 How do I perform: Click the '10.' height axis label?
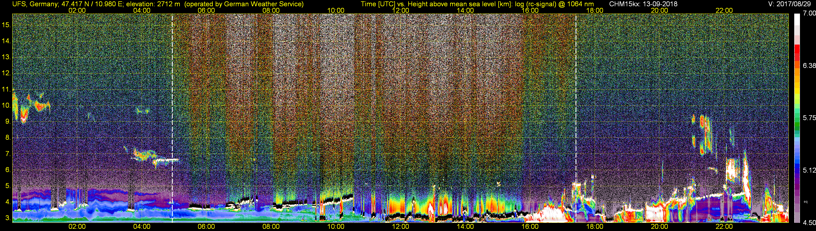pyautogui.click(x=6, y=105)
